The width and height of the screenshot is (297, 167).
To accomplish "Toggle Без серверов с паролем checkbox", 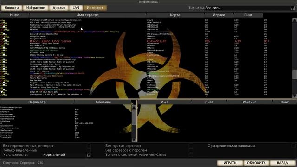I will (x=191, y=150).
